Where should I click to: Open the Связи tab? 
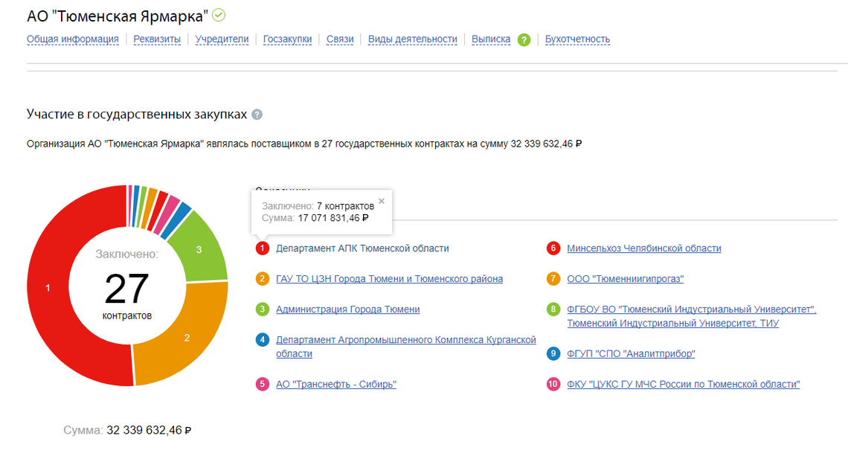(340, 39)
